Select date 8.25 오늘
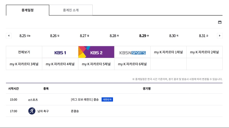This screenshot has height=128, width=229. tap(25, 36)
